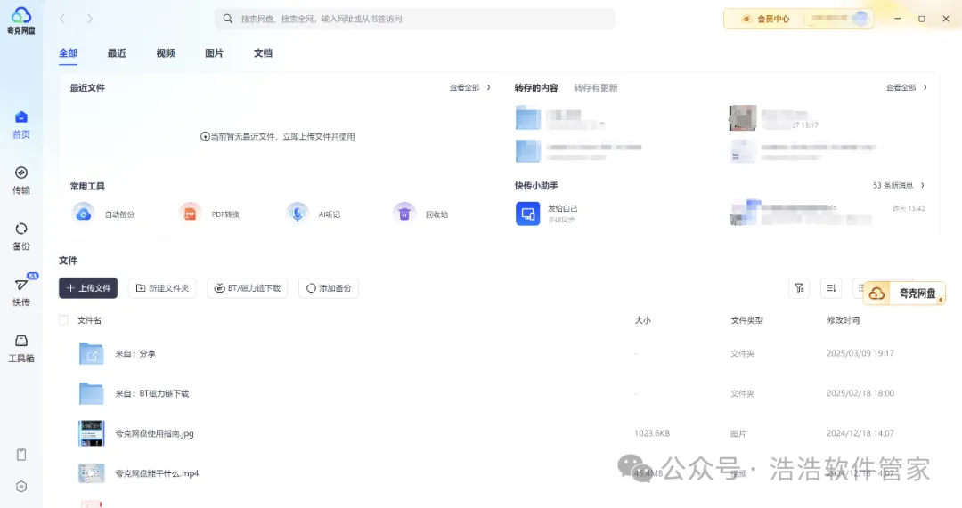Screen dimensions: 962x508
Task: Click the 来自：分享 folder name
Action: click(x=135, y=353)
